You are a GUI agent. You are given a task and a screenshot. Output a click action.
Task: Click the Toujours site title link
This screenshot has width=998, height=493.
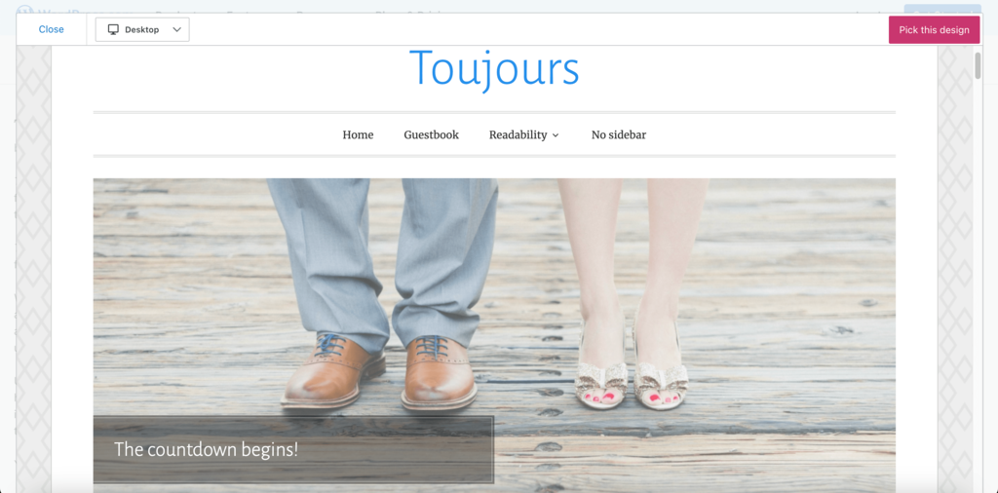[x=494, y=69]
